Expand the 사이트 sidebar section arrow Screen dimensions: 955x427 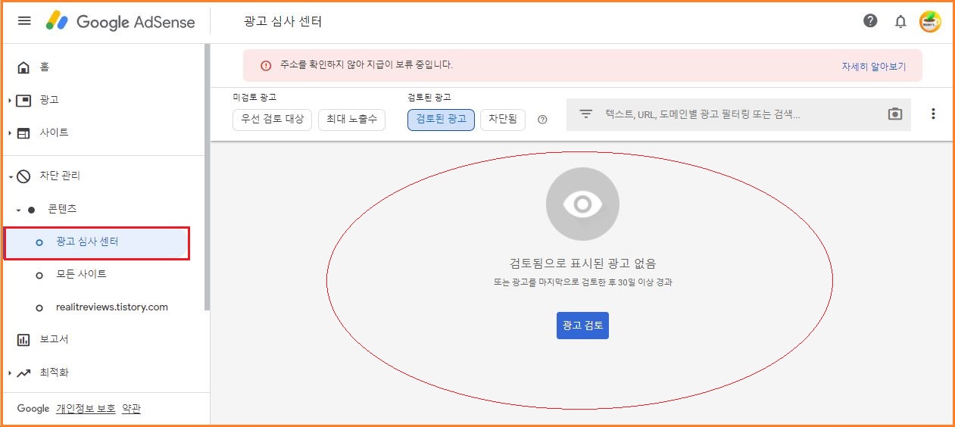click(x=9, y=133)
